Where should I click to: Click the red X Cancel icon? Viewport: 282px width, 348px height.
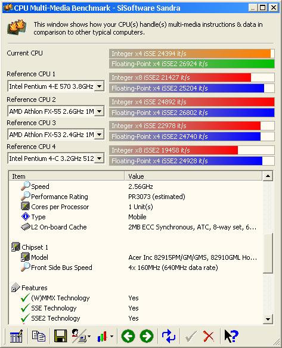tap(208, 336)
